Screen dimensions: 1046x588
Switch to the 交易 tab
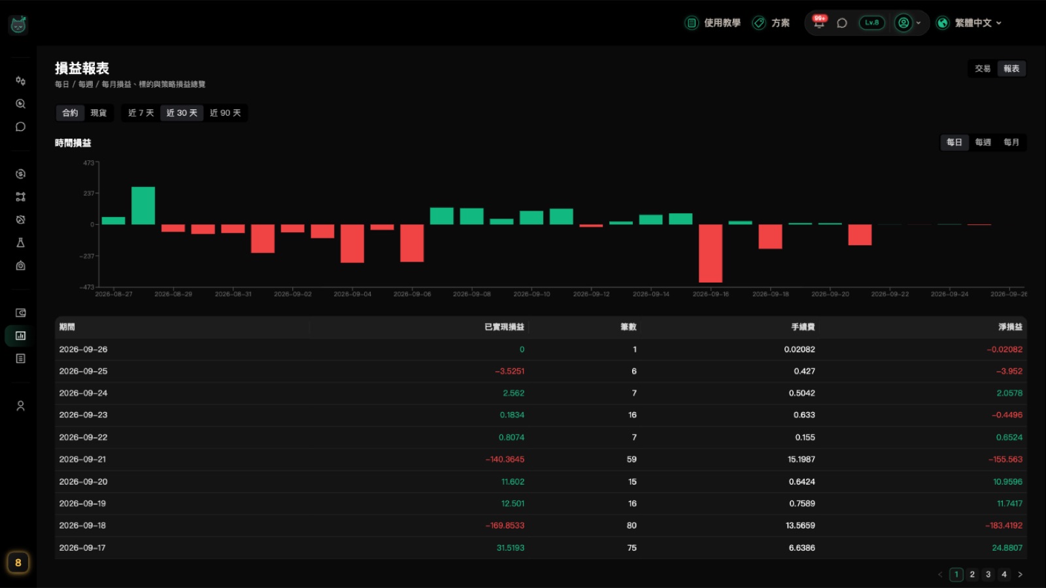click(x=983, y=69)
